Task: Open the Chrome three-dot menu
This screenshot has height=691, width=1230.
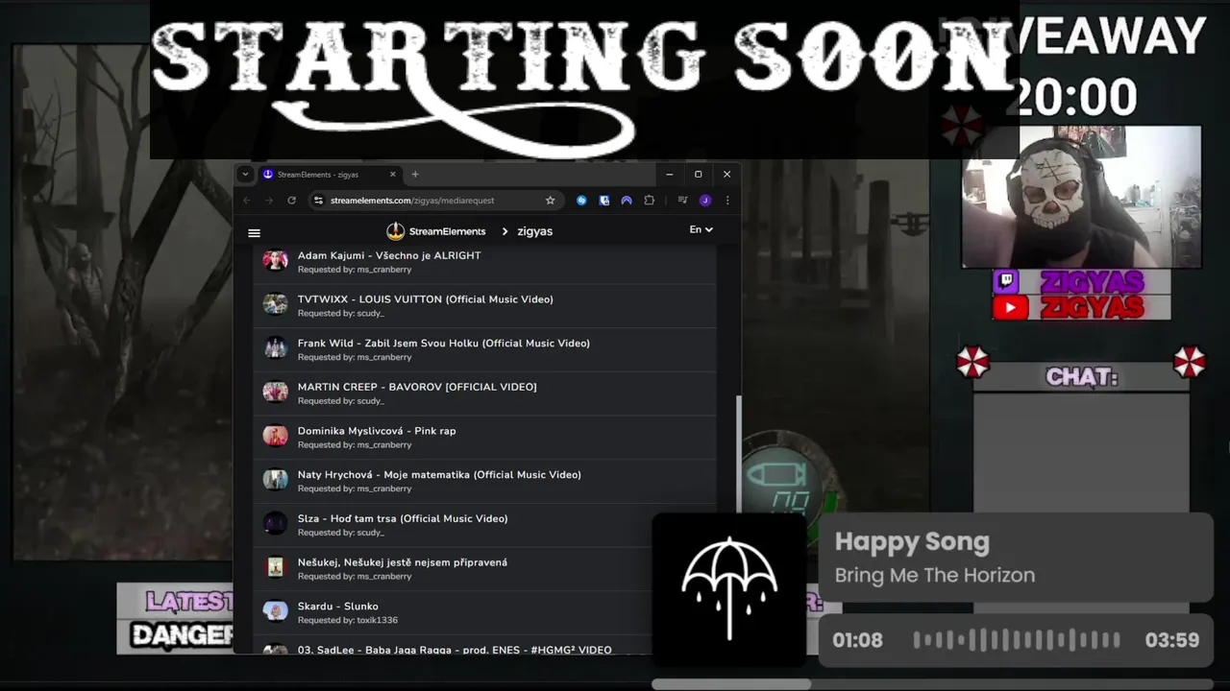Action: tap(726, 201)
